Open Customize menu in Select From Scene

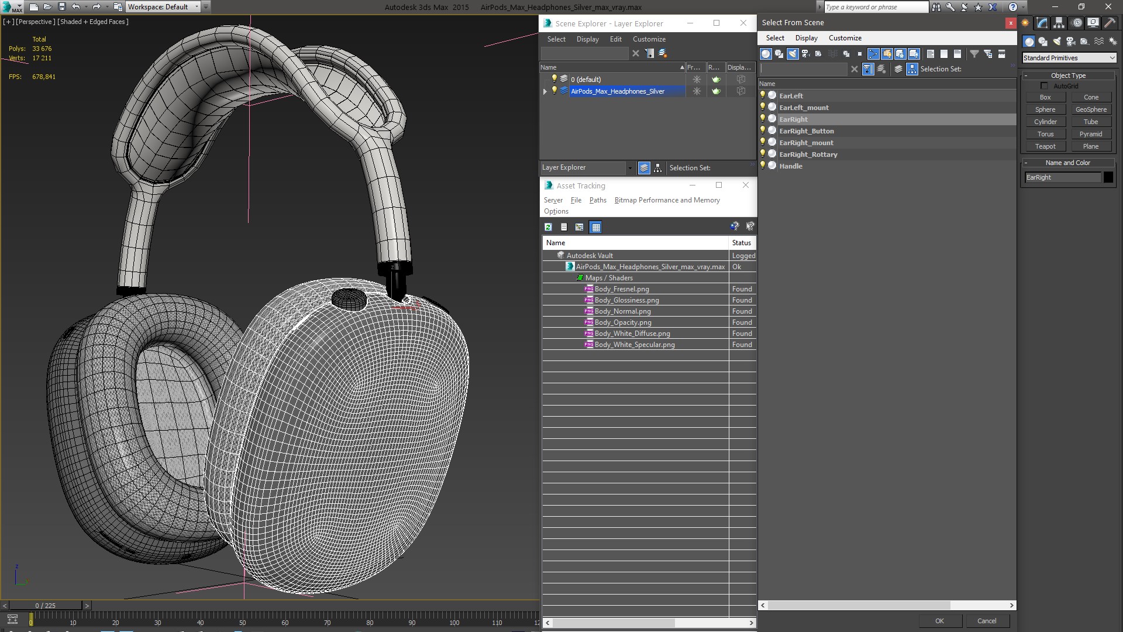click(845, 38)
